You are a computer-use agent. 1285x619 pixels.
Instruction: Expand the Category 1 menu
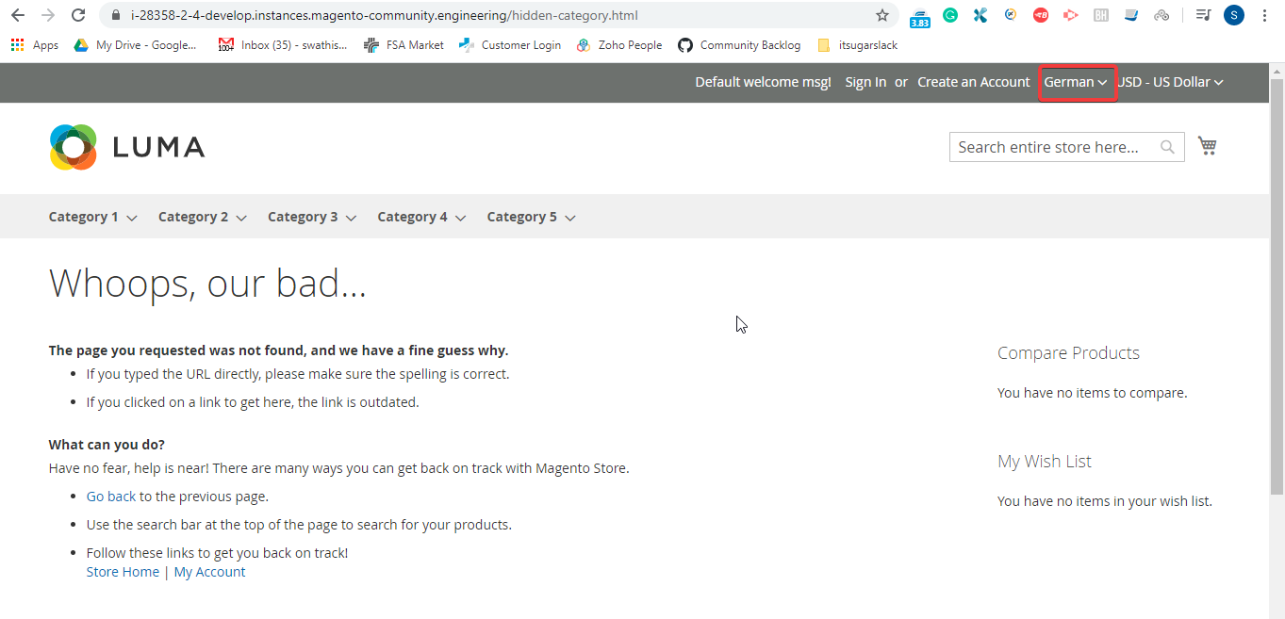click(92, 217)
